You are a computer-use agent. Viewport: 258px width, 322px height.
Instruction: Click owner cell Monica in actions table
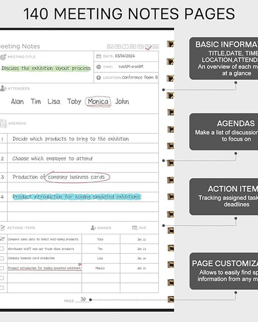(100, 268)
